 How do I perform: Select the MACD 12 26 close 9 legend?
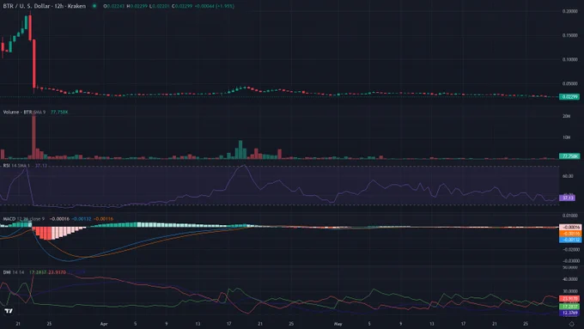[x=23, y=219]
